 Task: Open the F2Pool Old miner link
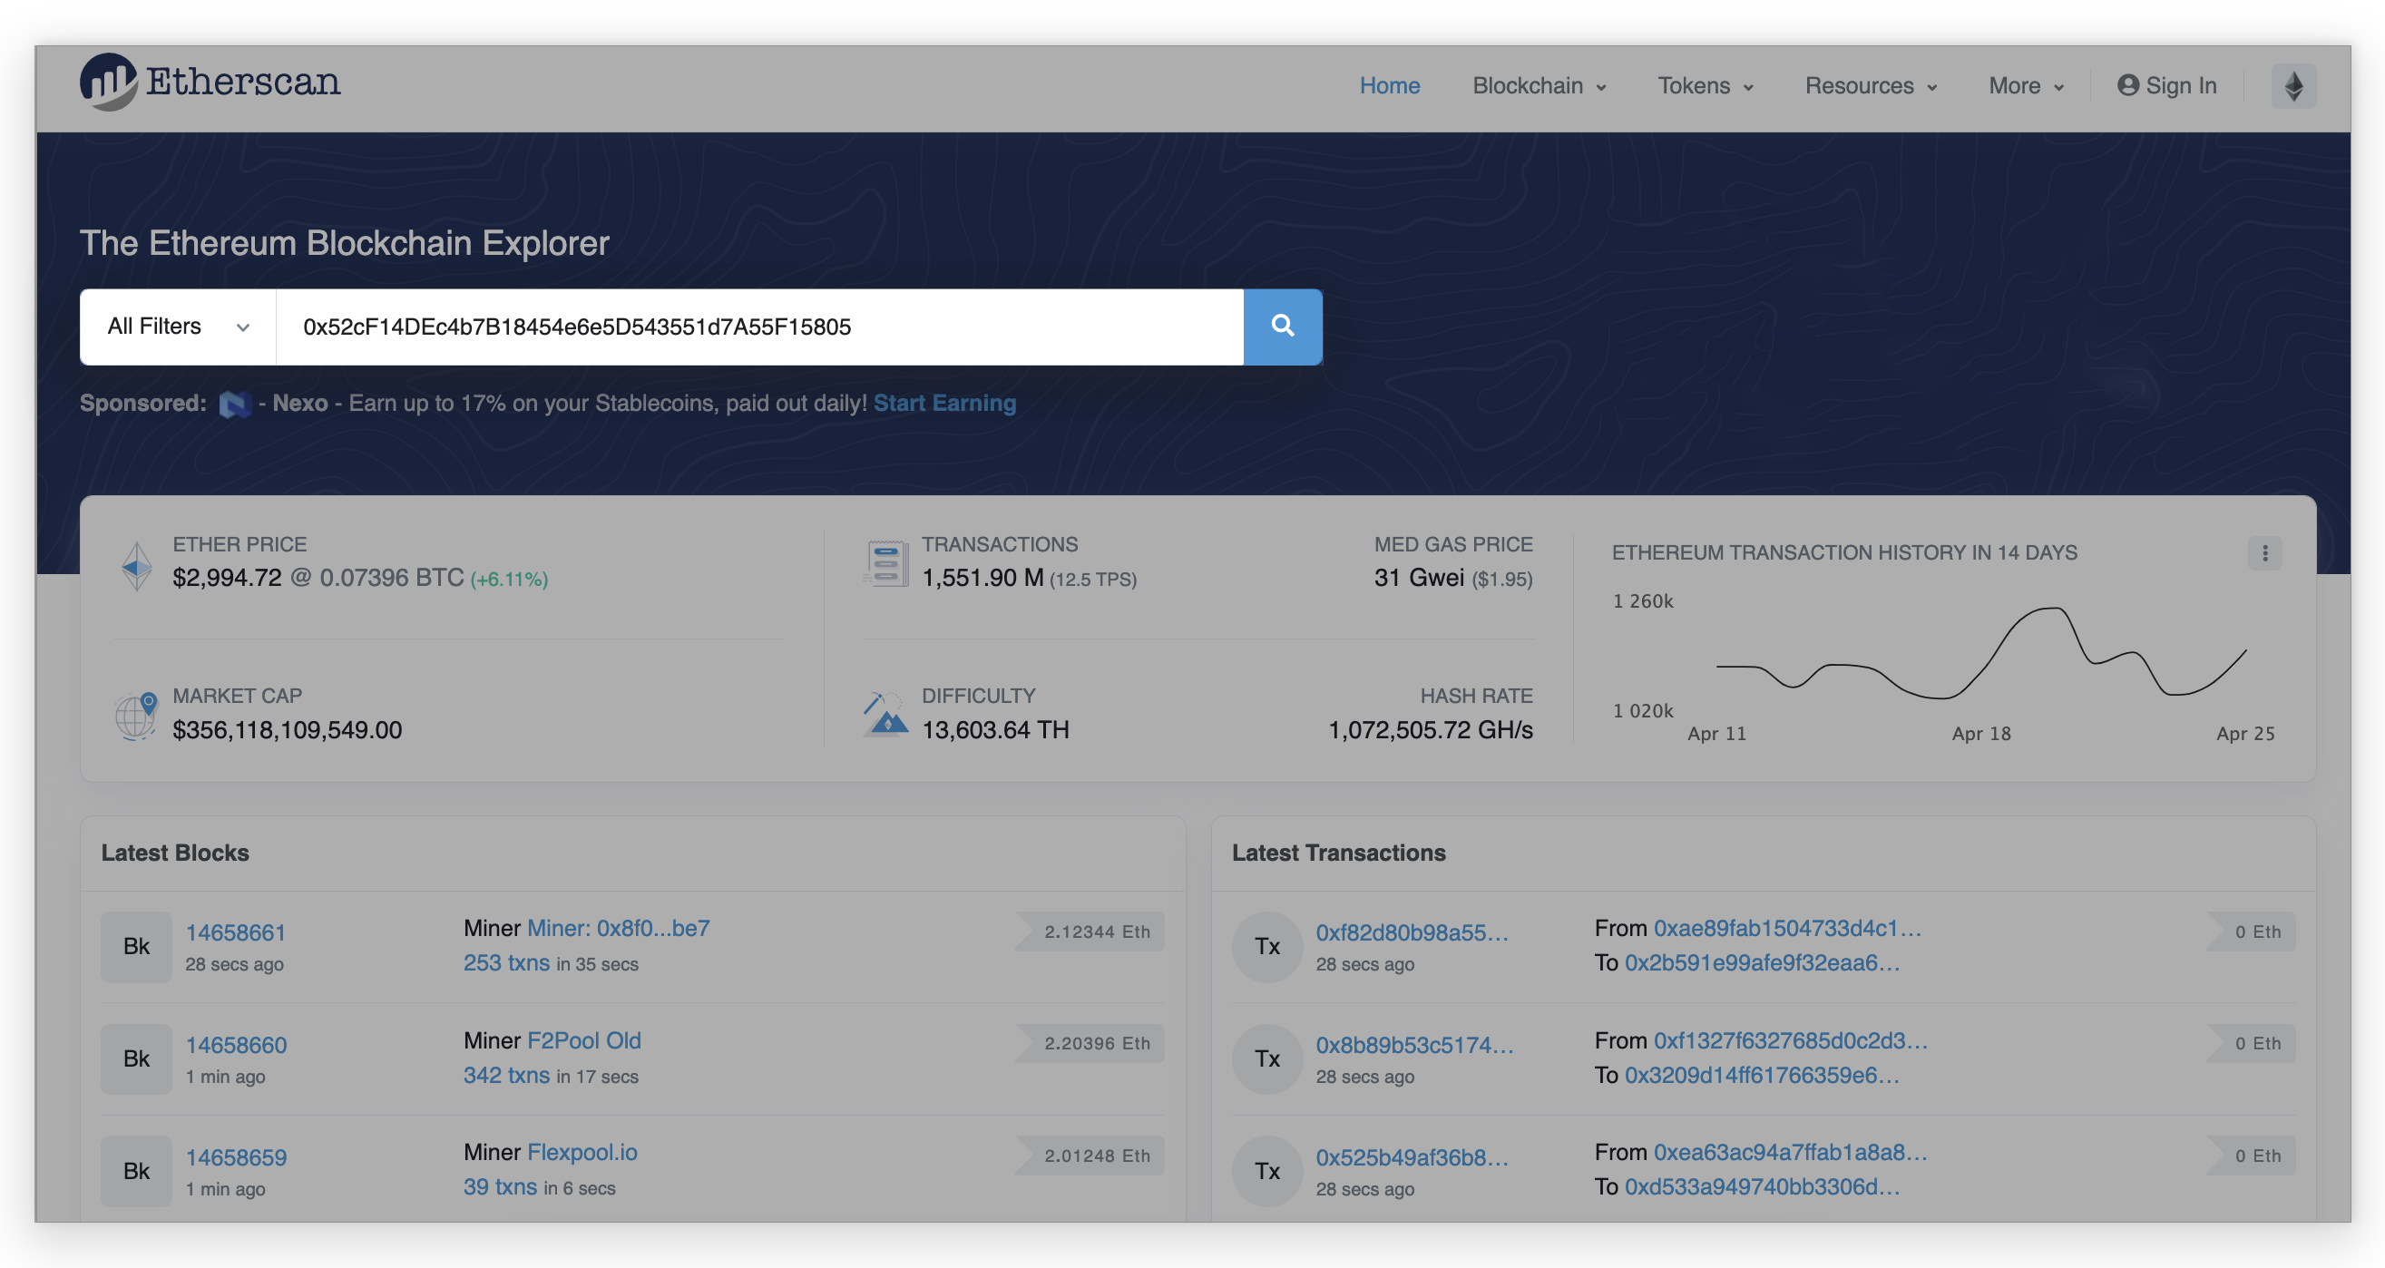point(584,1040)
